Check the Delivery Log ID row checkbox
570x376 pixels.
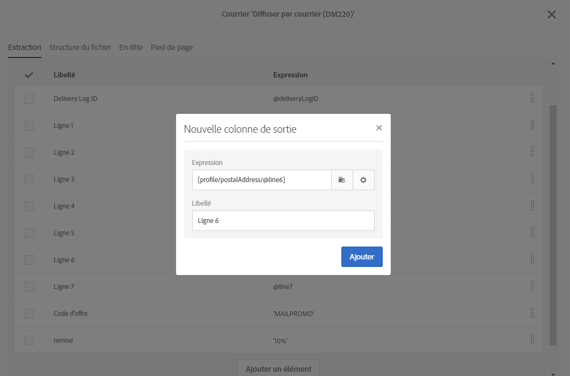[x=30, y=99]
